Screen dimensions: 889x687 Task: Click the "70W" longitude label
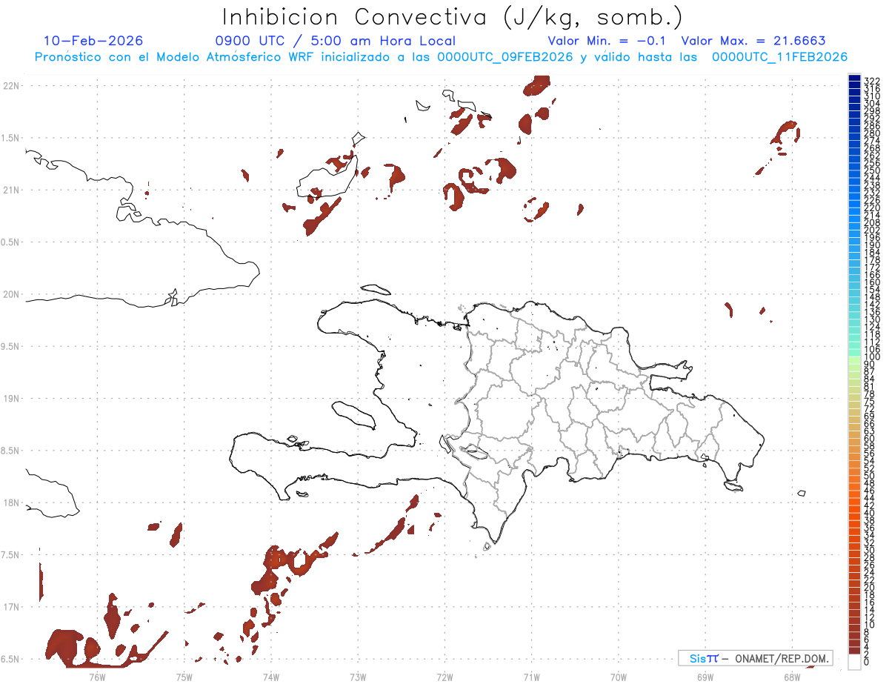[x=619, y=676]
